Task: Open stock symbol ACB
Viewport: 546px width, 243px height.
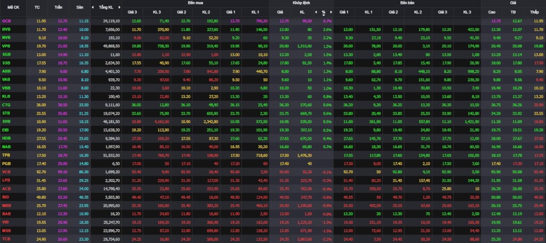Action: [x=6, y=188]
